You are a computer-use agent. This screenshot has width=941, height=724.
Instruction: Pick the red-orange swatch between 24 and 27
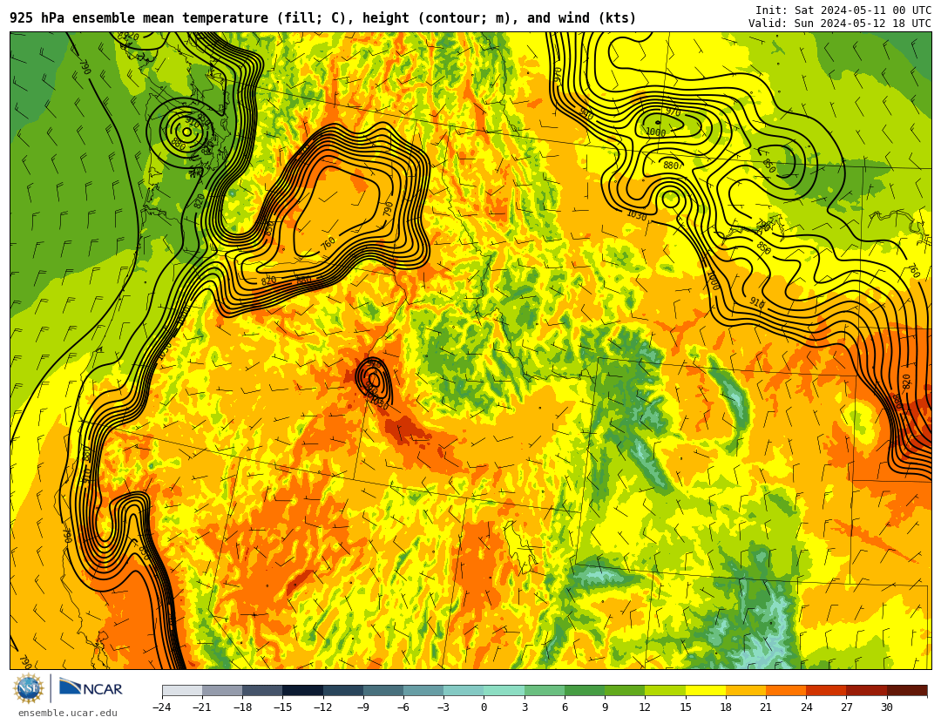pyautogui.click(x=826, y=690)
